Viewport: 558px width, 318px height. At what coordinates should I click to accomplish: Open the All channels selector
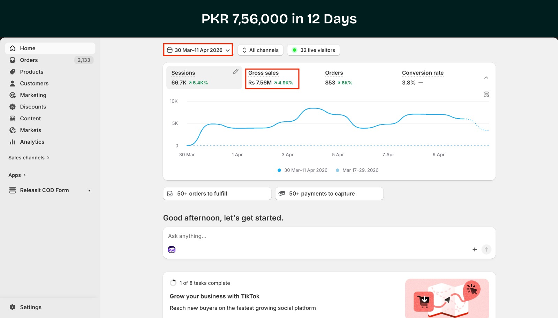(x=261, y=50)
